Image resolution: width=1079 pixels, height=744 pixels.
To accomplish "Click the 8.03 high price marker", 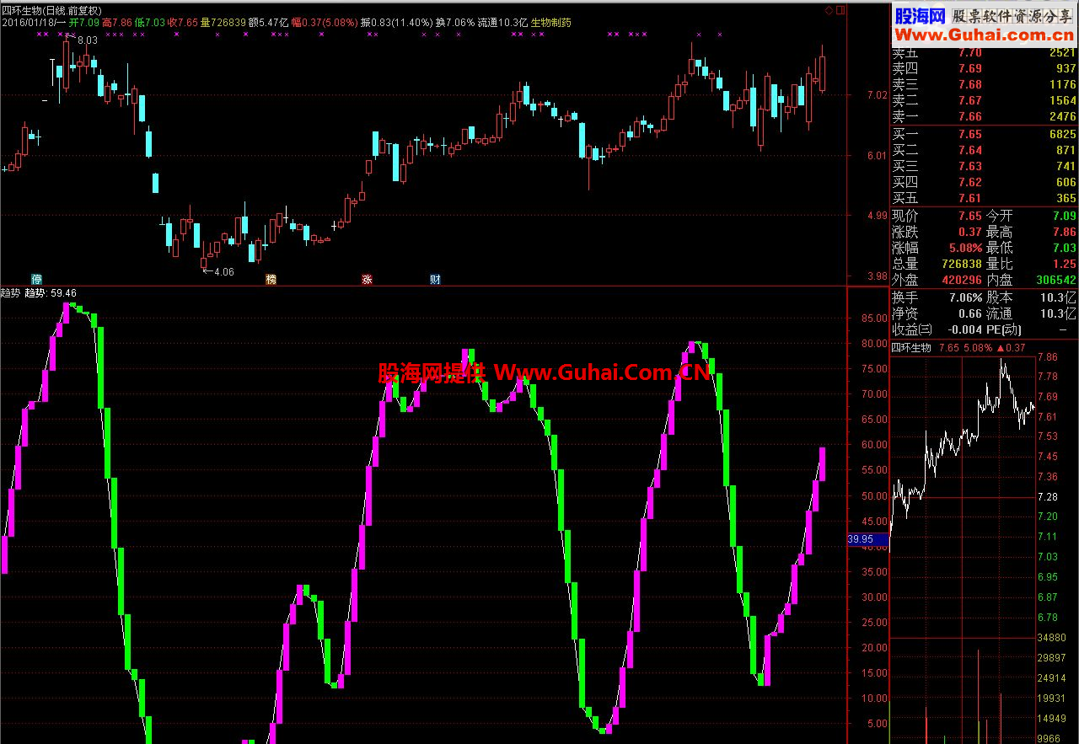I will [x=88, y=40].
